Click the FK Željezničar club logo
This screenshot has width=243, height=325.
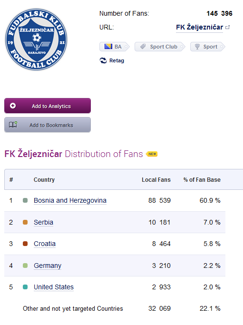(x=36, y=39)
